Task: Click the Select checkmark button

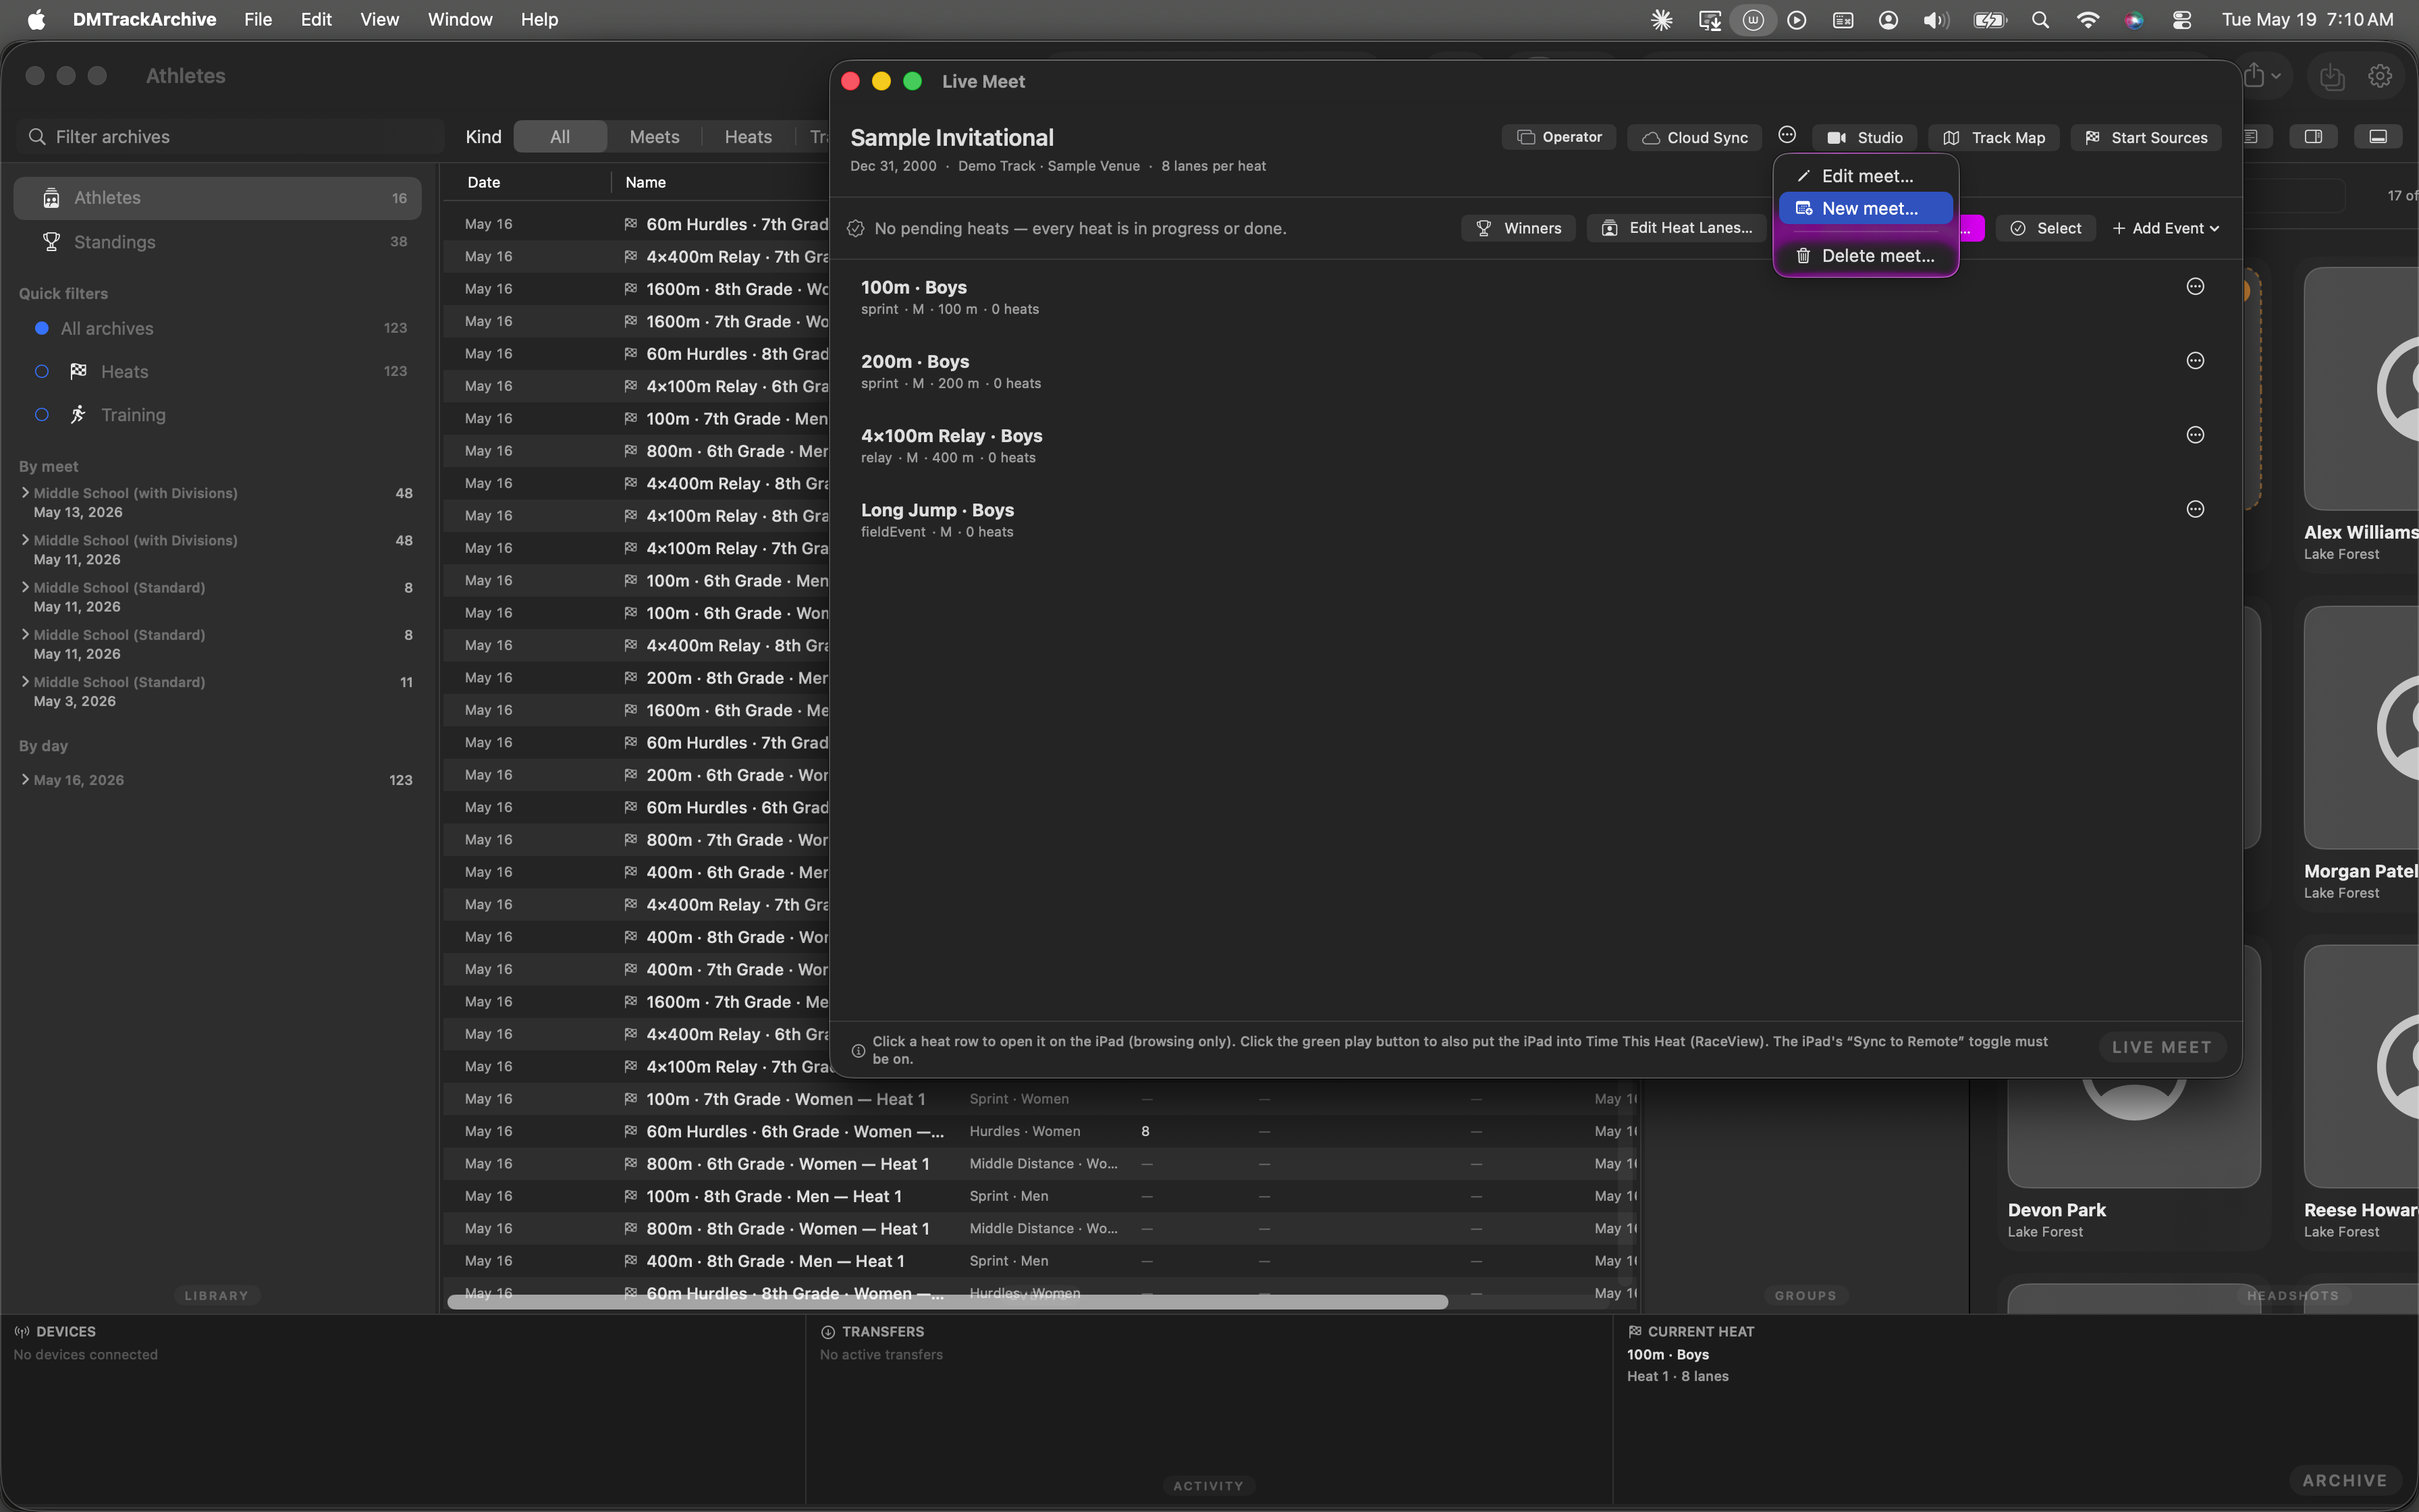Action: tap(2045, 228)
